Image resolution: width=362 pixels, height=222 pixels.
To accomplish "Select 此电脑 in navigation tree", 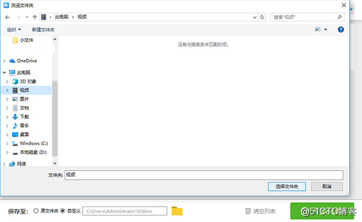I will tap(23, 73).
